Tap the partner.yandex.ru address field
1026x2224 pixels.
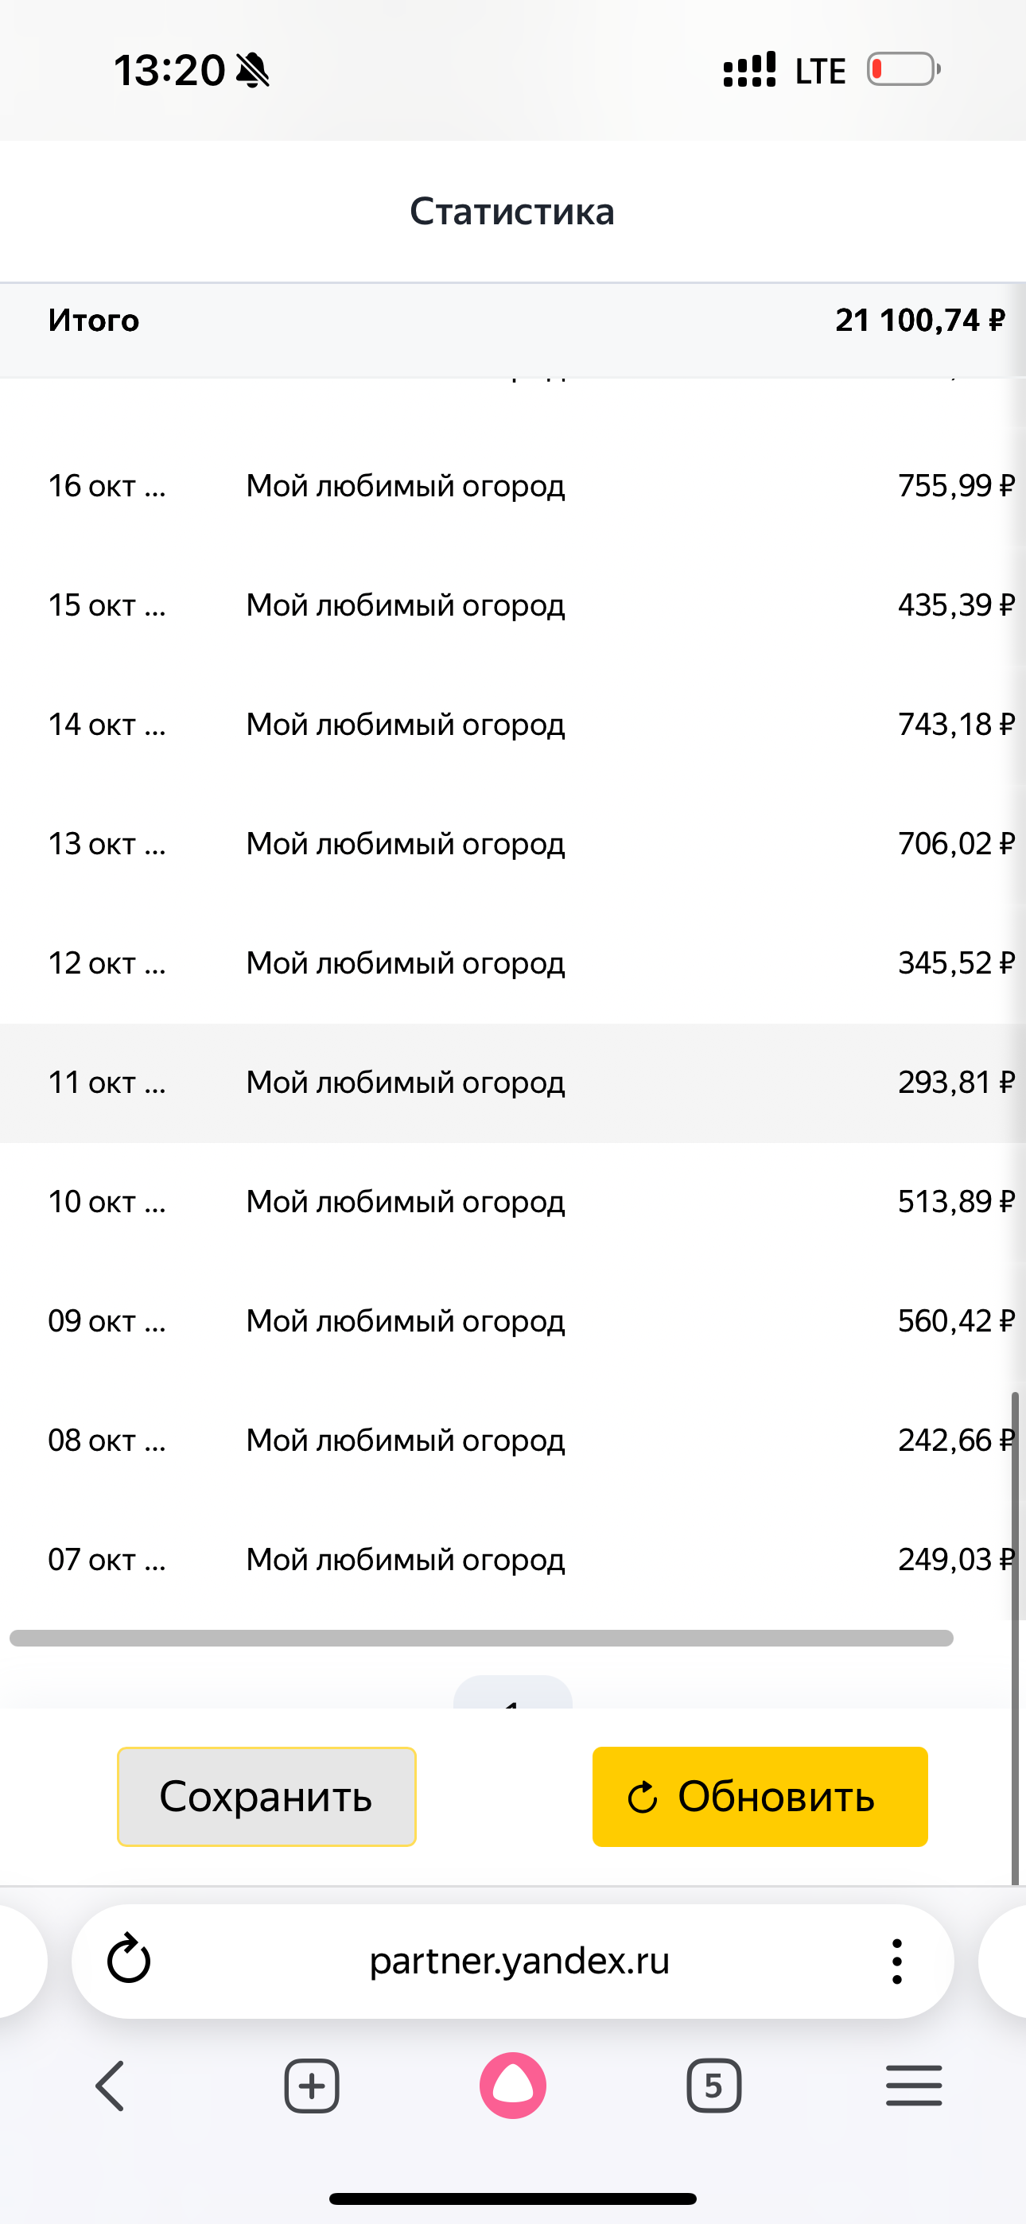pyautogui.click(x=519, y=1961)
